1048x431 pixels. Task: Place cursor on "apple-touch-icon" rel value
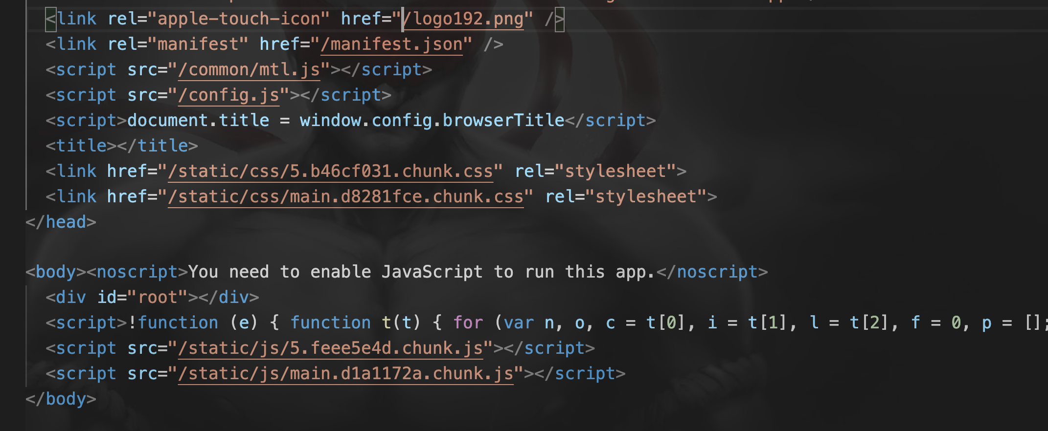[239, 19]
